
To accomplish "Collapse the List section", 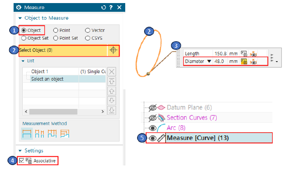I will (x=23, y=61).
